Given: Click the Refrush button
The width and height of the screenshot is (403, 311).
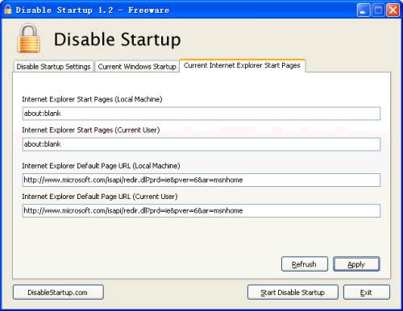Looking at the screenshot, I should pyautogui.click(x=305, y=264).
